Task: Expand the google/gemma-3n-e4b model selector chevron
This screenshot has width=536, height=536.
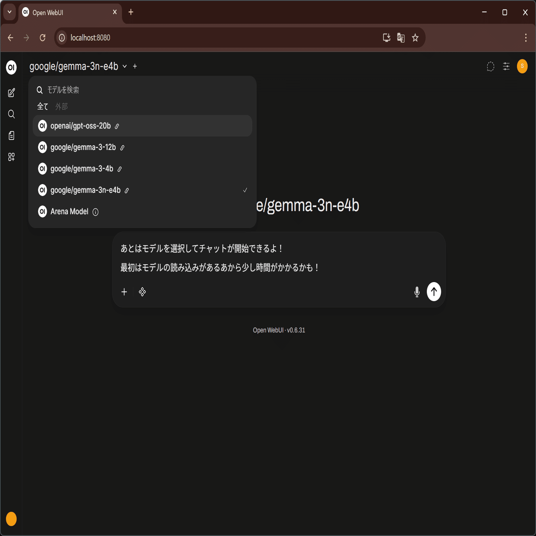Action: click(x=125, y=66)
